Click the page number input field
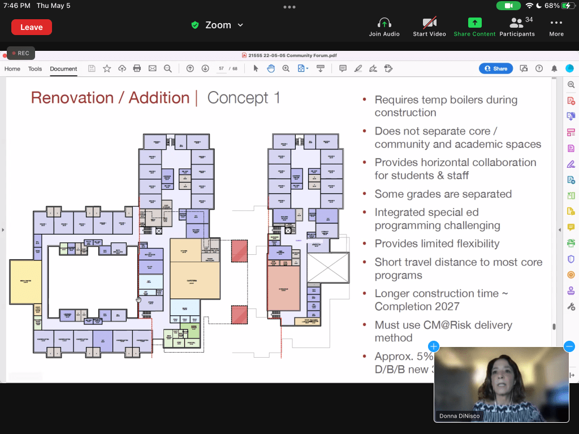Screen dimensions: 579x434 [x=222, y=68]
